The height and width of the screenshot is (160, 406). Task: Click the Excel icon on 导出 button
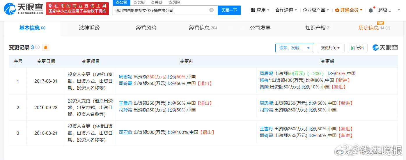tap(352, 48)
